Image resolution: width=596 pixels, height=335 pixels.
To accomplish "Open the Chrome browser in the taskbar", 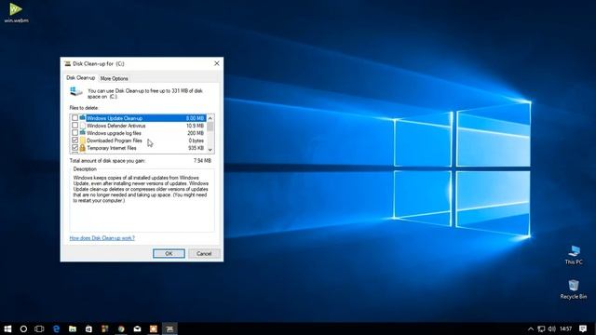I will 121,328.
